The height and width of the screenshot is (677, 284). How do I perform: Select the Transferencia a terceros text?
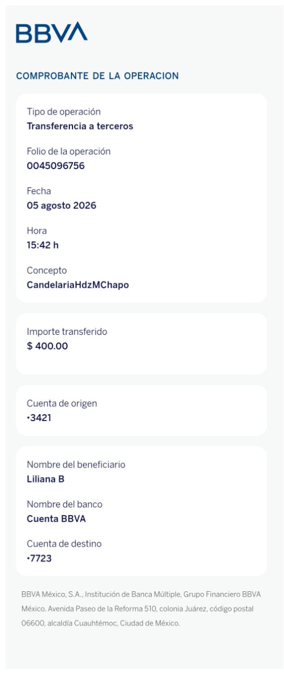tap(80, 126)
